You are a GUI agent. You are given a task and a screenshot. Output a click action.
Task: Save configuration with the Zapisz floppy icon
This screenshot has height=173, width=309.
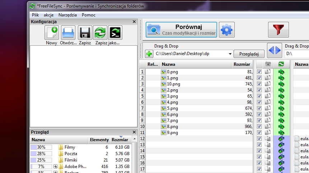[x=85, y=33]
